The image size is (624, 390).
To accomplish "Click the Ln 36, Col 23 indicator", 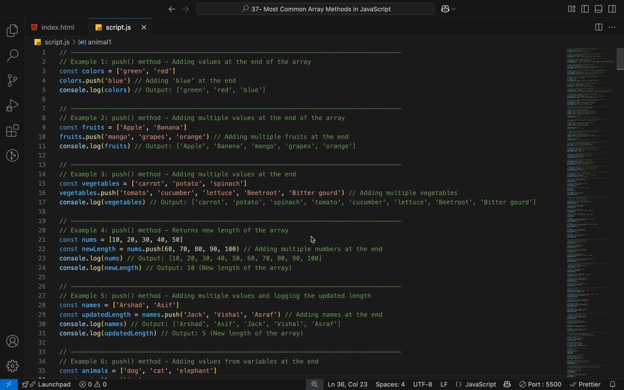I will tap(347, 384).
